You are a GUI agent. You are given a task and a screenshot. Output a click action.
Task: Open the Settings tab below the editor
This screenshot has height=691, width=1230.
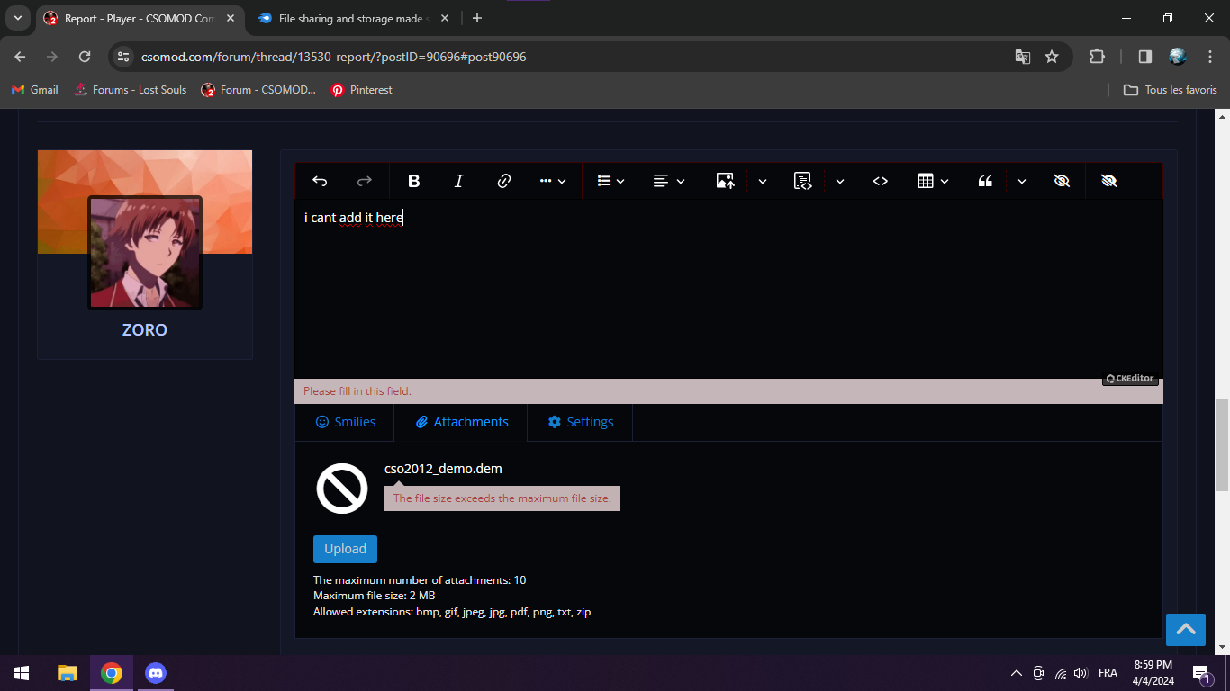pos(581,422)
